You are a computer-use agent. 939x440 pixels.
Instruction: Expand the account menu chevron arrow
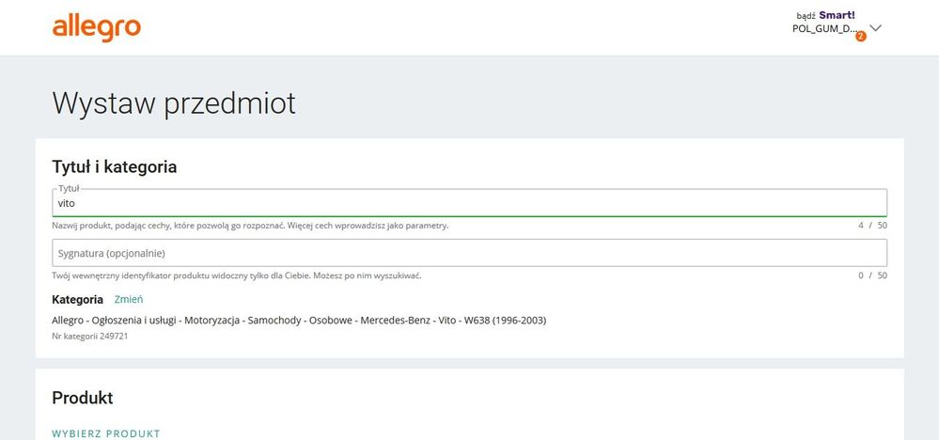[876, 28]
